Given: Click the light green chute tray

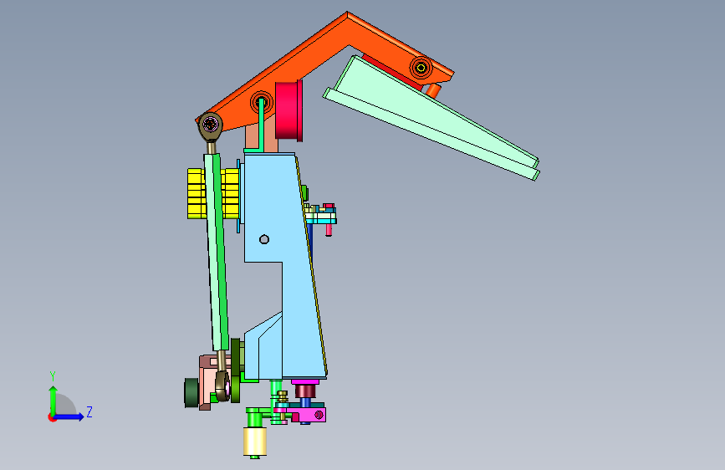Looking at the screenshot, I should [432, 118].
